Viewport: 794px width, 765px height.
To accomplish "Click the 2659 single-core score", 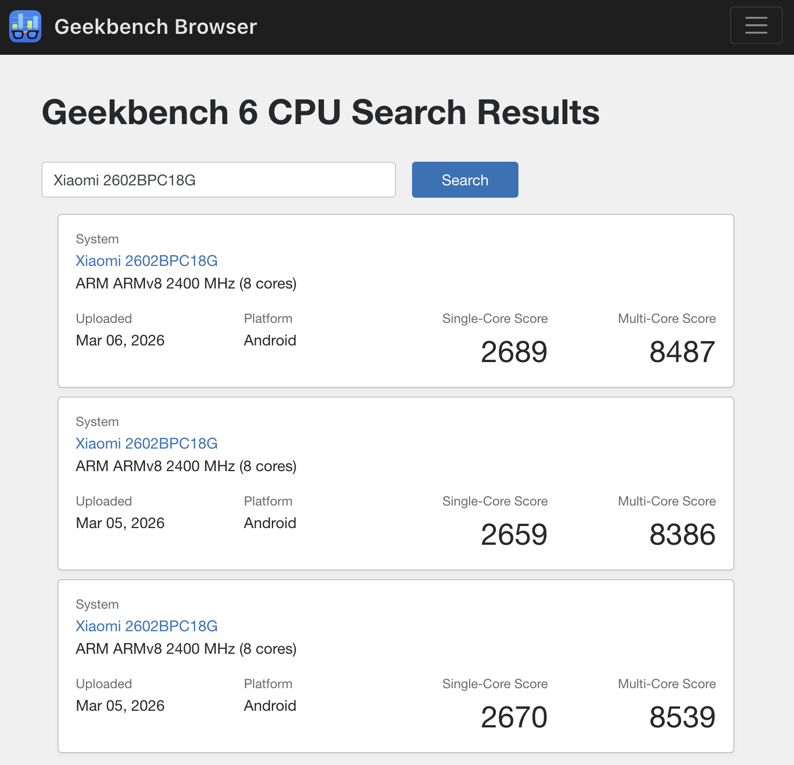I will tap(514, 535).
